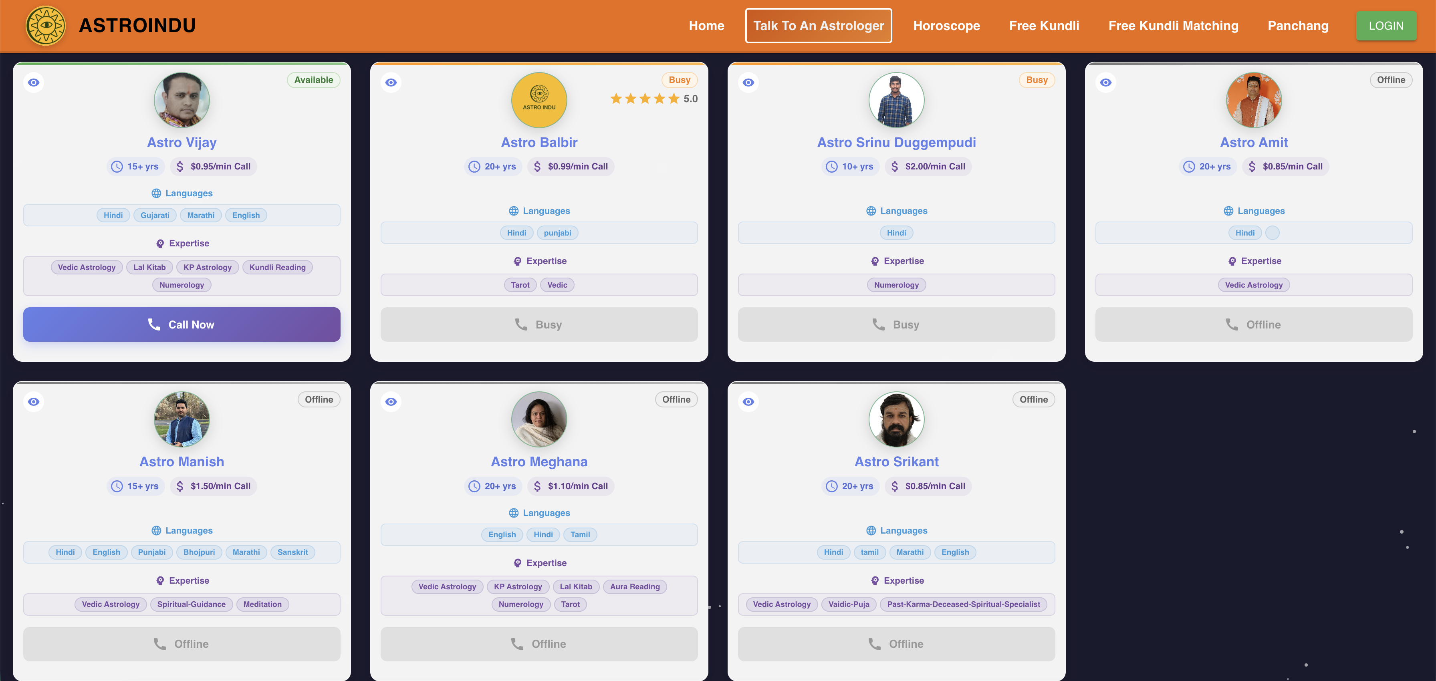Open Astro Vijay's name link
The height and width of the screenshot is (681, 1436).
point(182,142)
